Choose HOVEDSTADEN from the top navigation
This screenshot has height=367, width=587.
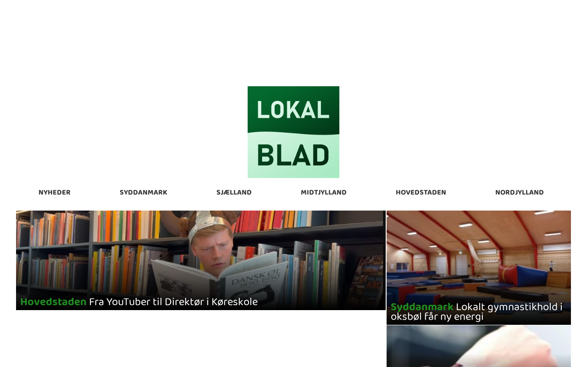point(421,193)
